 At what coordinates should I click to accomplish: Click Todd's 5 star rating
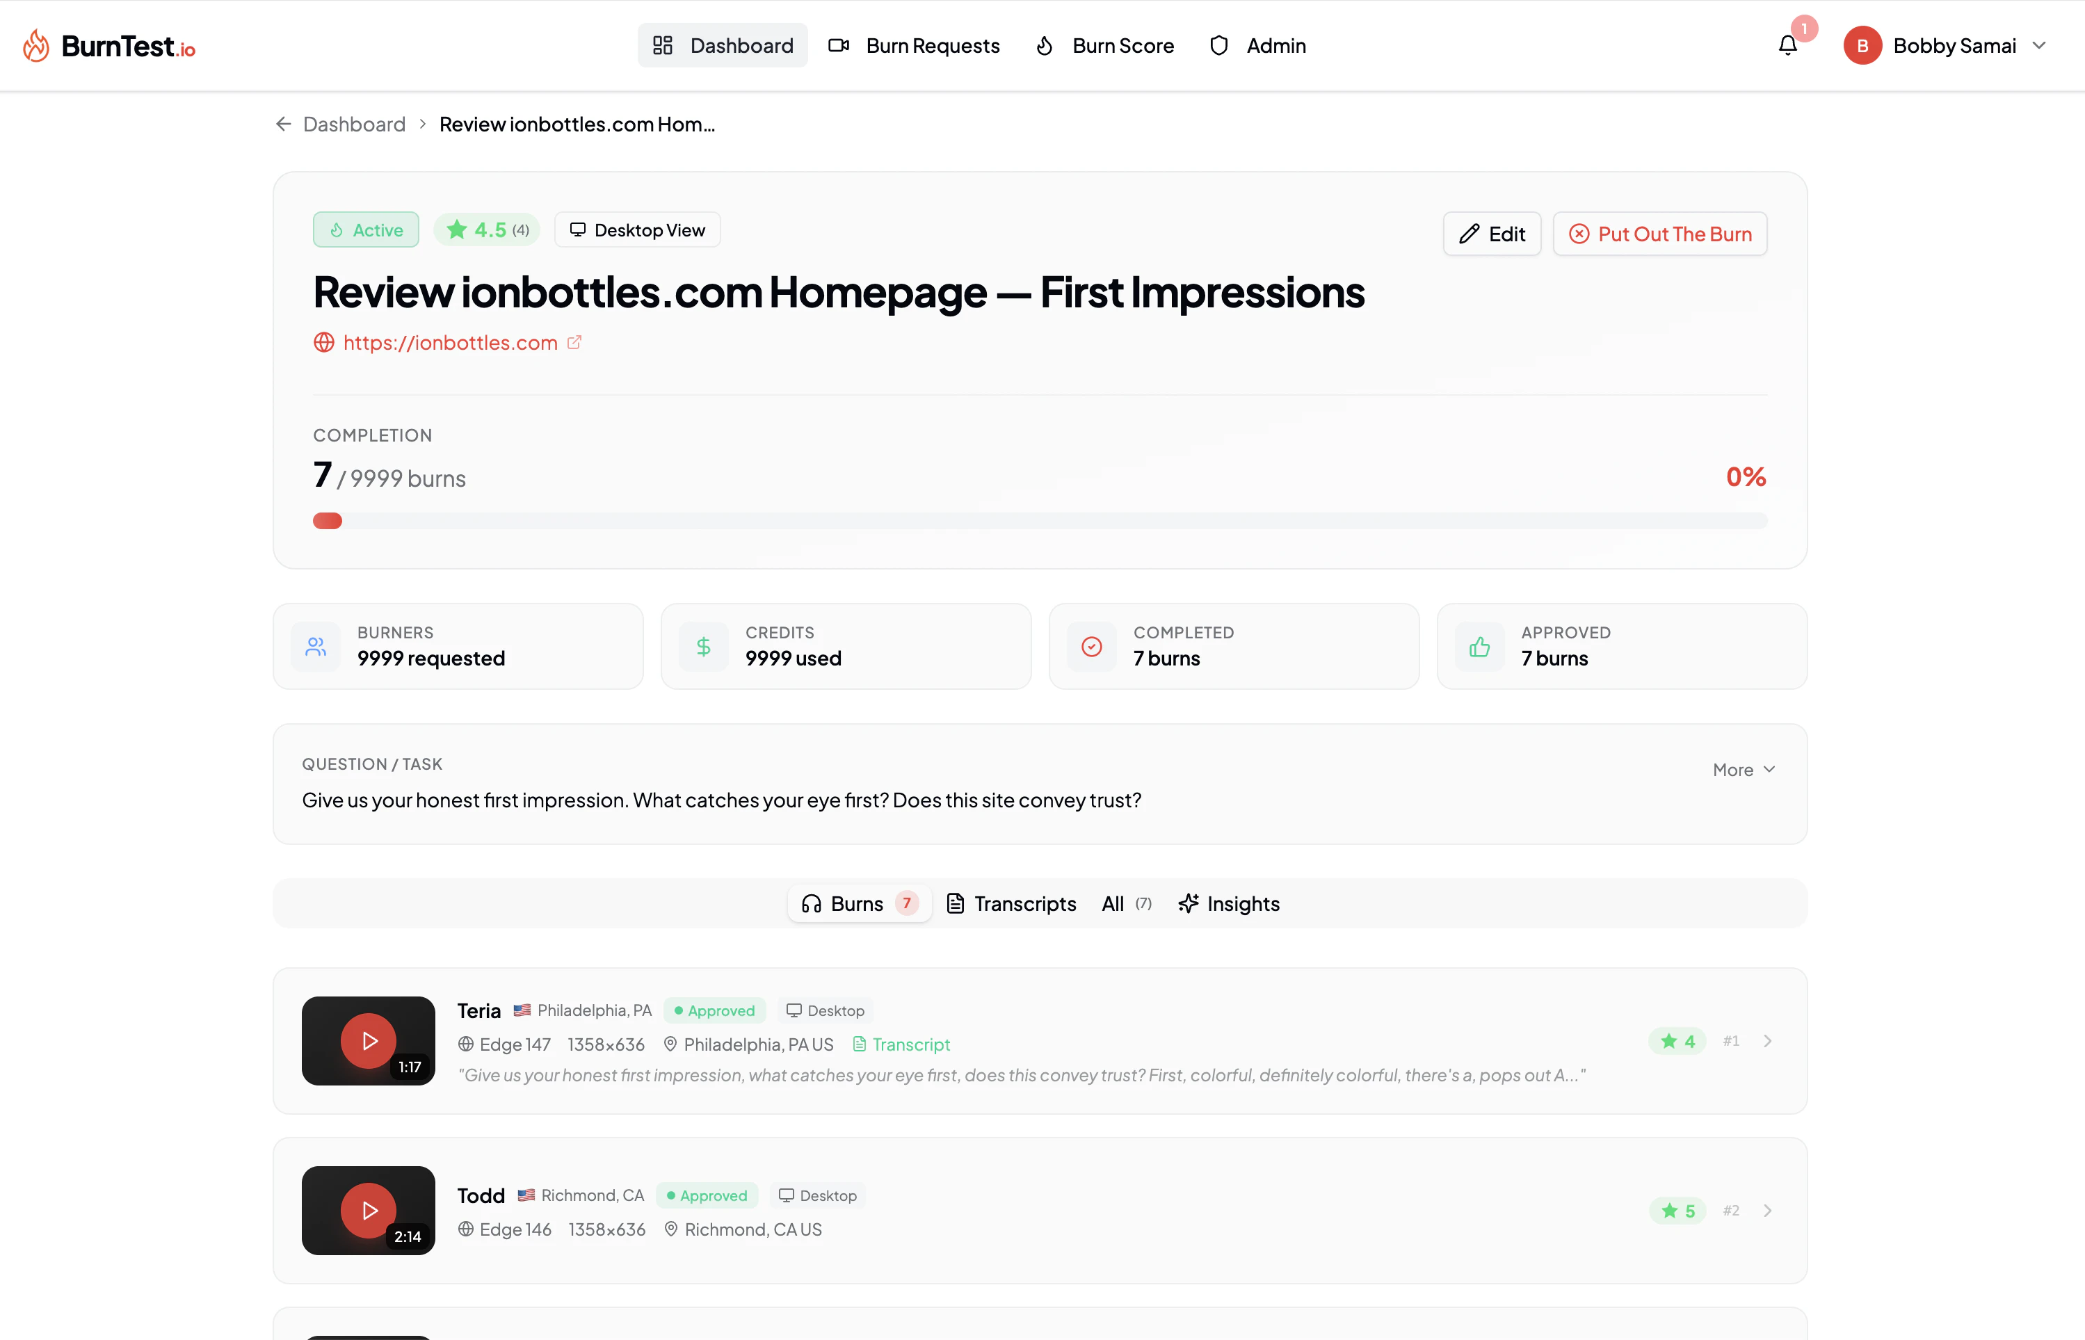[x=1677, y=1211]
